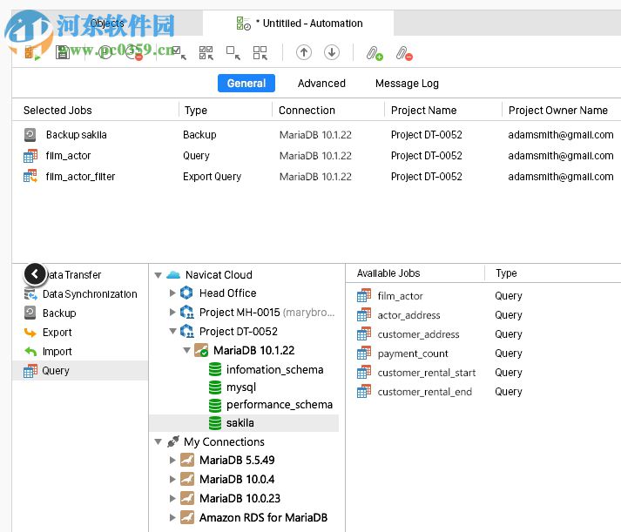Click the Deselect All jobs toolbar icon

[x=260, y=52]
